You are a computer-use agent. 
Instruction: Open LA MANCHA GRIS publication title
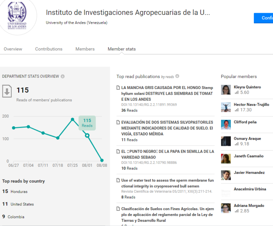point(167,93)
